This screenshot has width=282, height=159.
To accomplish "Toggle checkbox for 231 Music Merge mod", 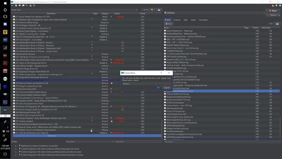I will pos(14,17).
